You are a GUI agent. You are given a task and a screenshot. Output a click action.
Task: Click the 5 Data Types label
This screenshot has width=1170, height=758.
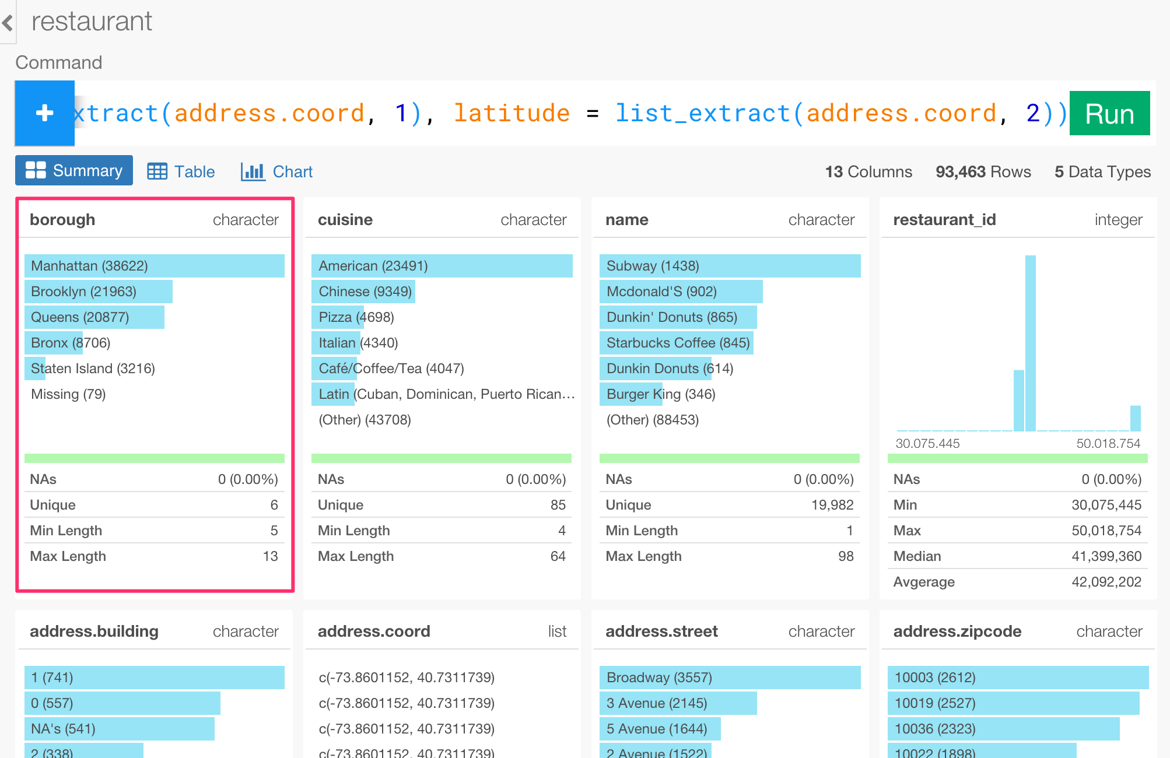[x=1102, y=171]
